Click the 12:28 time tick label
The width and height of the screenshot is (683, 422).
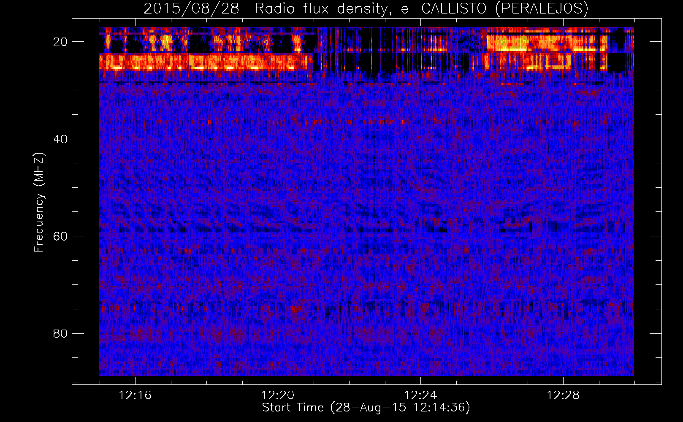coord(563,395)
